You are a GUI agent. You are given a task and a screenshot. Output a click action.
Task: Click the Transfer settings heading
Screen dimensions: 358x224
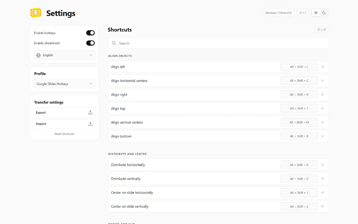click(x=49, y=102)
